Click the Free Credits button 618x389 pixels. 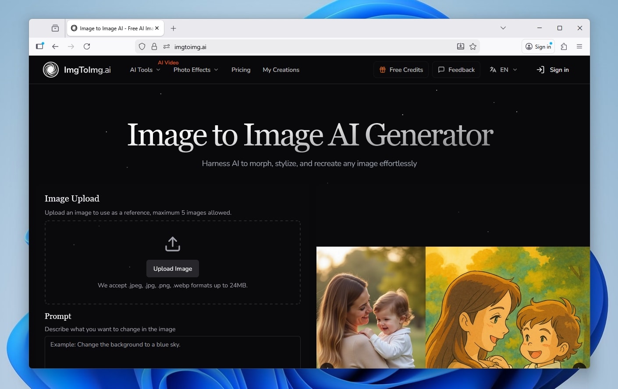tap(401, 70)
